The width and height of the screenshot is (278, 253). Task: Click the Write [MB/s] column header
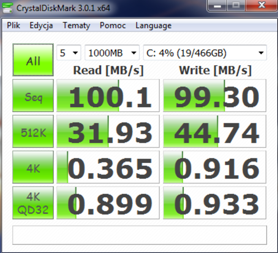pyautogui.click(x=215, y=70)
